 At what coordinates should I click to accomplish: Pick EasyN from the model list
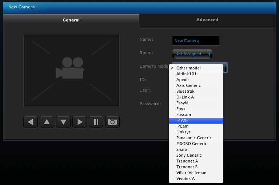[x=196, y=103]
